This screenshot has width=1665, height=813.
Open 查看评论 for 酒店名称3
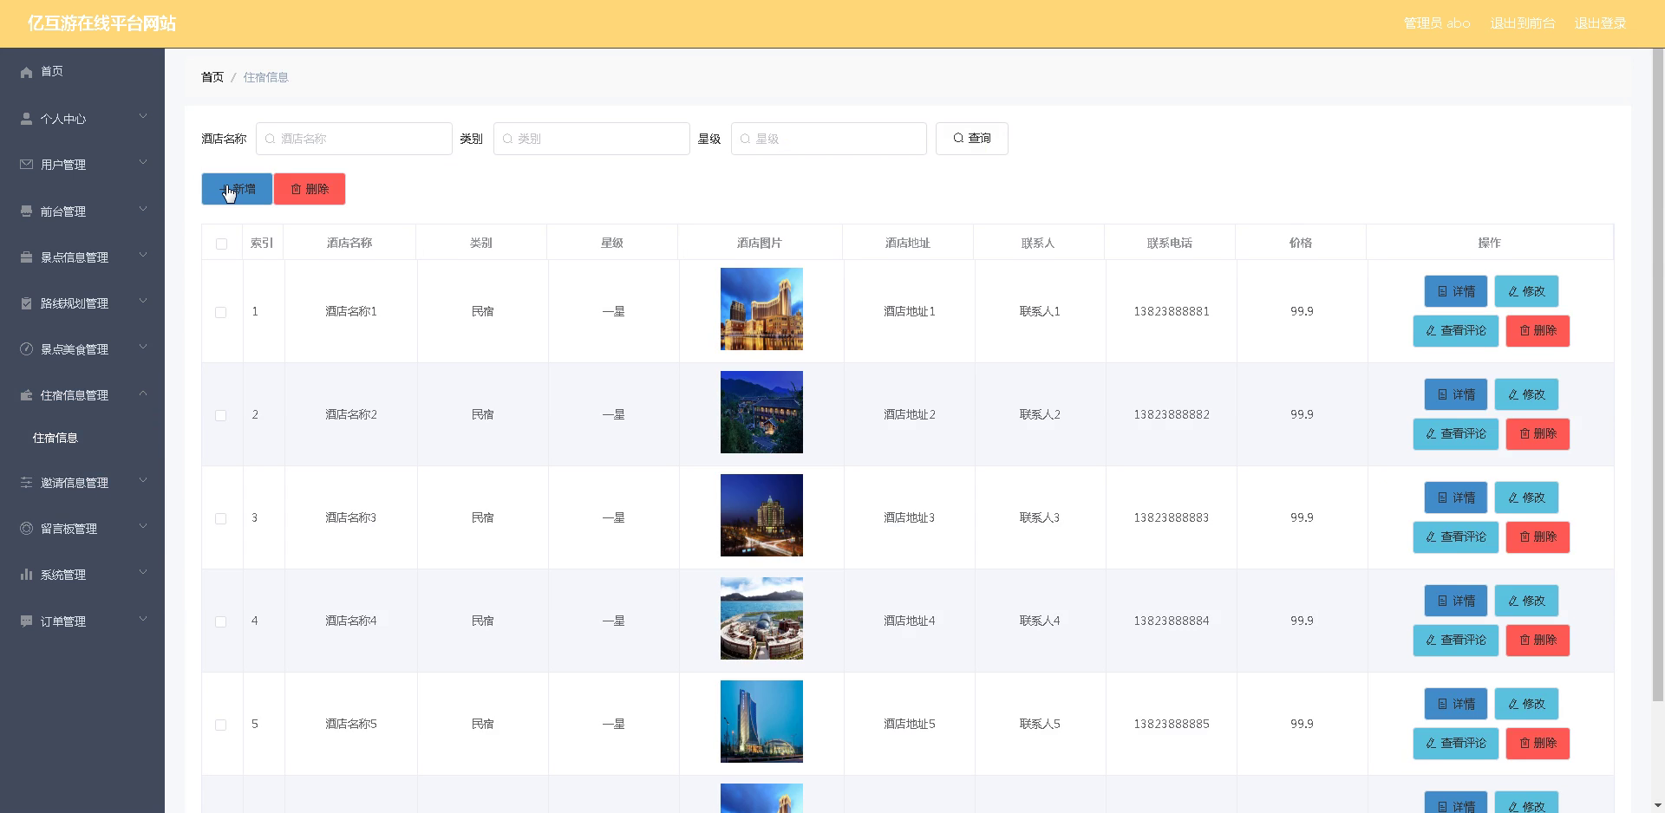1456,537
